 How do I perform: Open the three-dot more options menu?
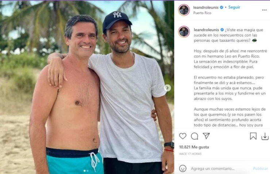tap(264, 10)
